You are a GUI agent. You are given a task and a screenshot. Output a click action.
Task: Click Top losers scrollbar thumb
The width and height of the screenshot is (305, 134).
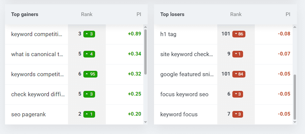[295, 97]
